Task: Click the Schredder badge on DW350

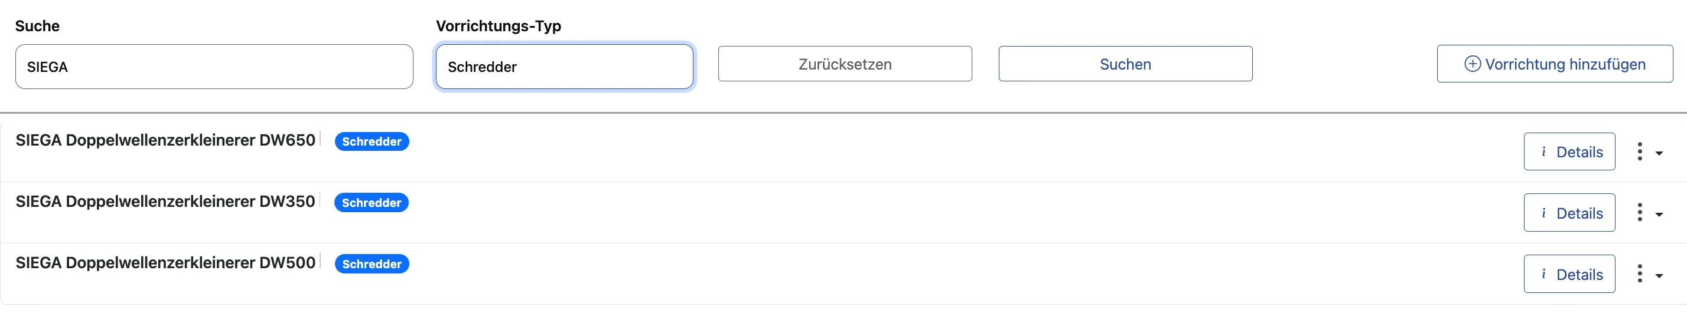Action: pos(372,203)
